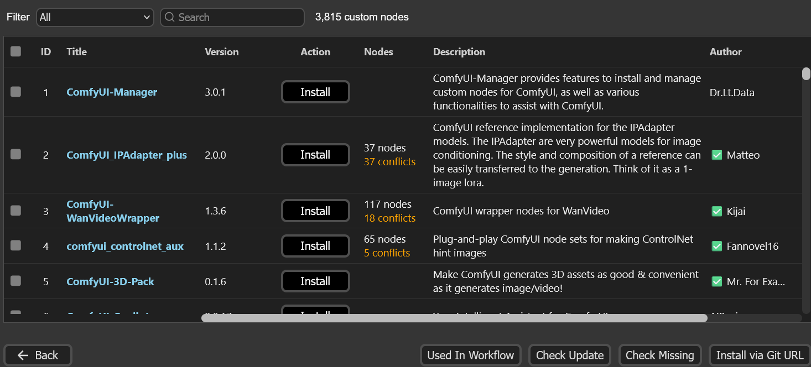Click the 117 nodes count

[387, 205]
